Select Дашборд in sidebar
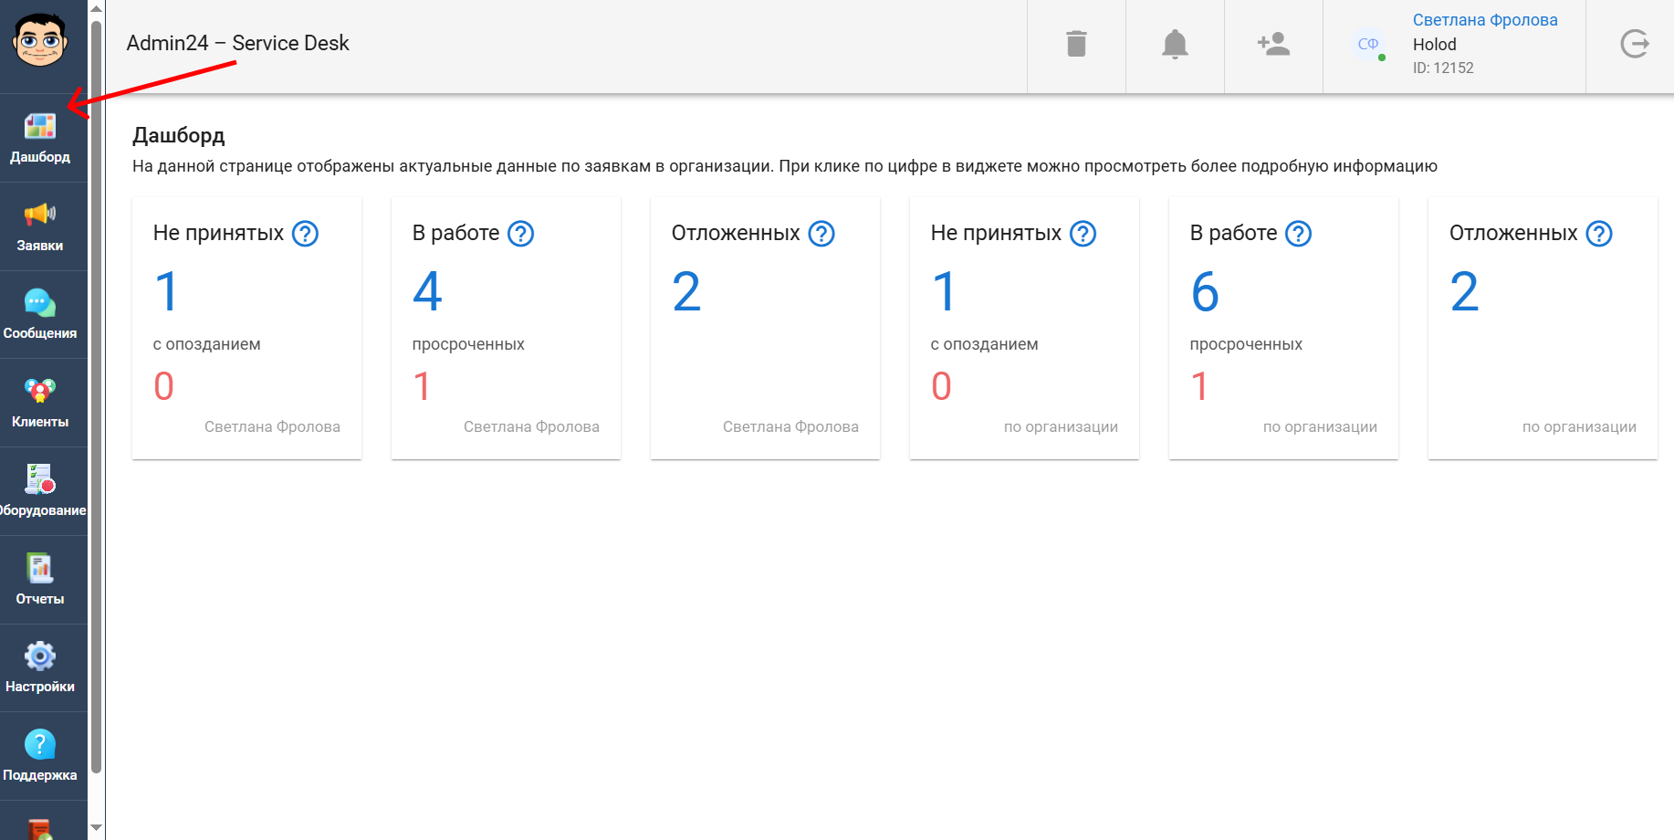This screenshot has height=840, width=1674. (x=40, y=138)
